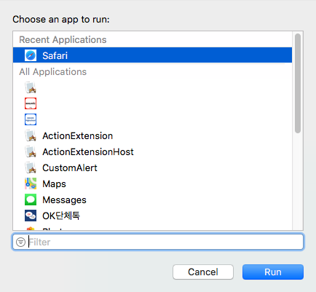Click the ActionExtensionHost app icon
The image size is (316, 292).
31,151
